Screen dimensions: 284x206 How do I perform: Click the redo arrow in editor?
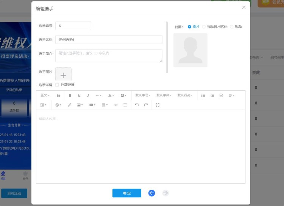[x=146, y=105]
